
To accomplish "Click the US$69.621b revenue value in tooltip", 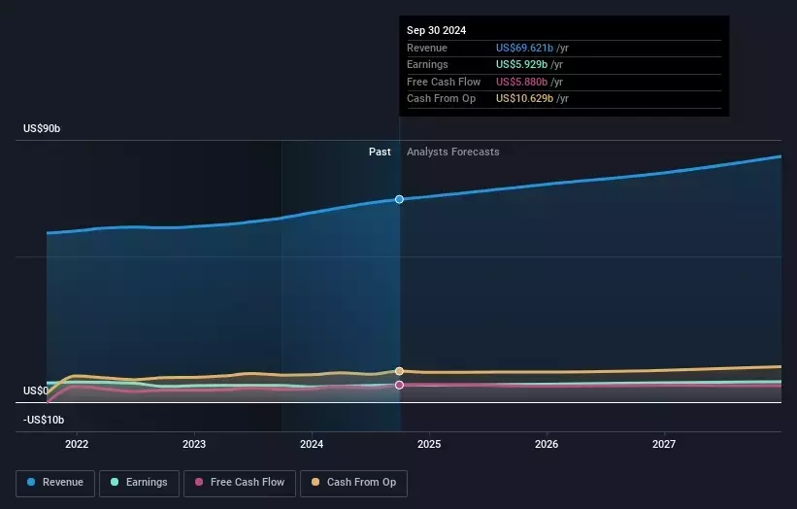I will pos(524,47).
